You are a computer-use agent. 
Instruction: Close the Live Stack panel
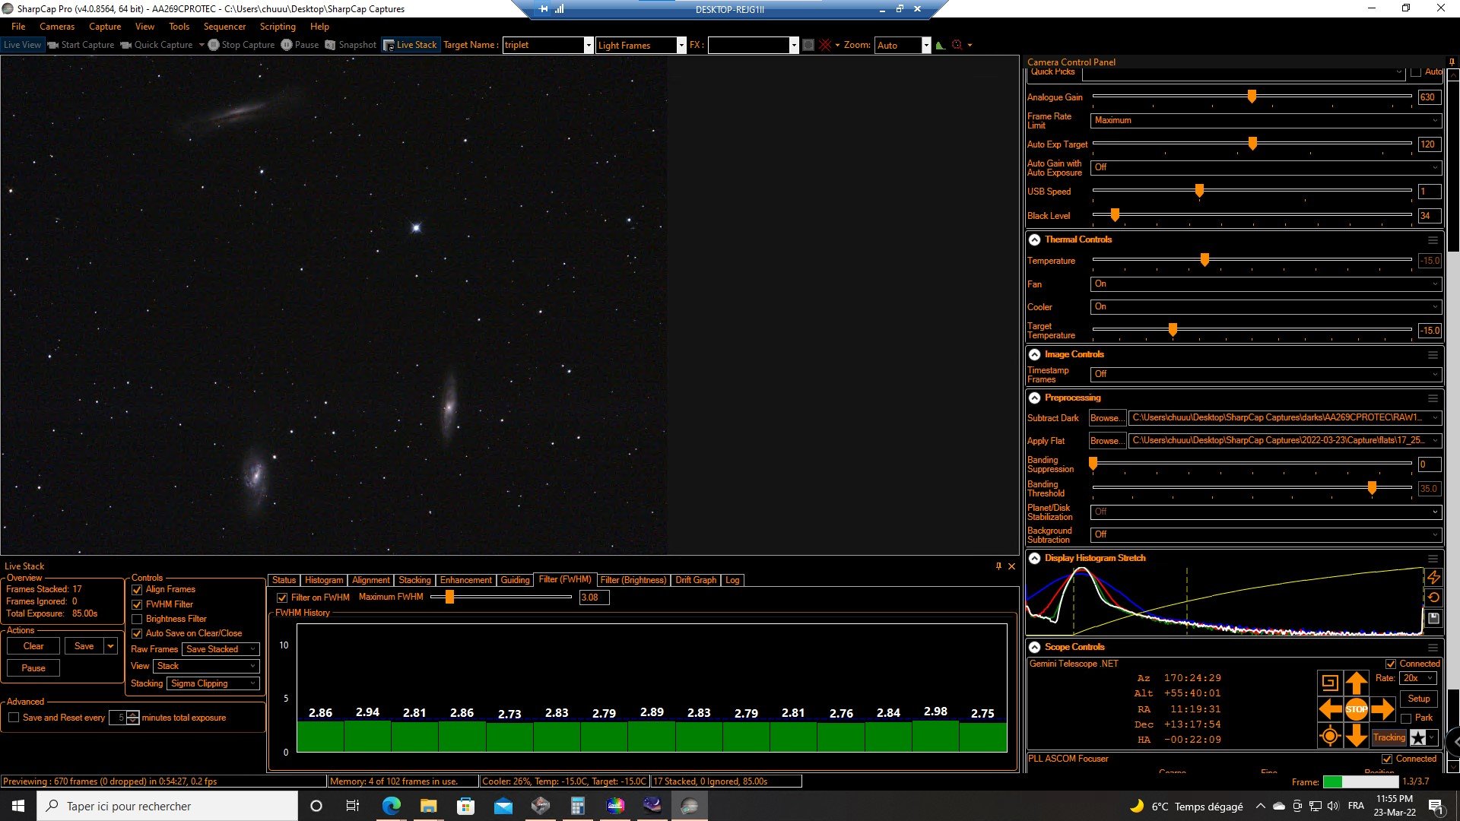[1011, 566]
